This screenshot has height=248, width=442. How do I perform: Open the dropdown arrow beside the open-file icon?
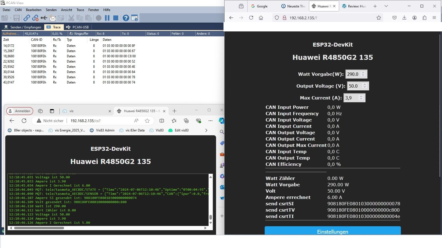tap(10, 18)
